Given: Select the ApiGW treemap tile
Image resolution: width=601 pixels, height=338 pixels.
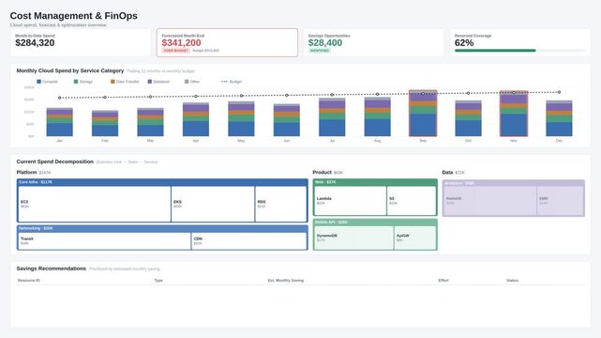Looking at the screenshot, I should click(x=415, y=238).
